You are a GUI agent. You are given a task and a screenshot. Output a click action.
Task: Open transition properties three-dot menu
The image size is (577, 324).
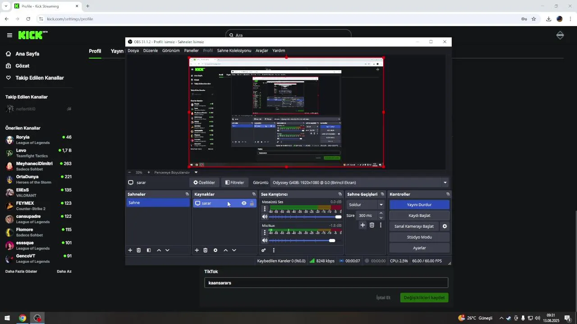[380, 225]
